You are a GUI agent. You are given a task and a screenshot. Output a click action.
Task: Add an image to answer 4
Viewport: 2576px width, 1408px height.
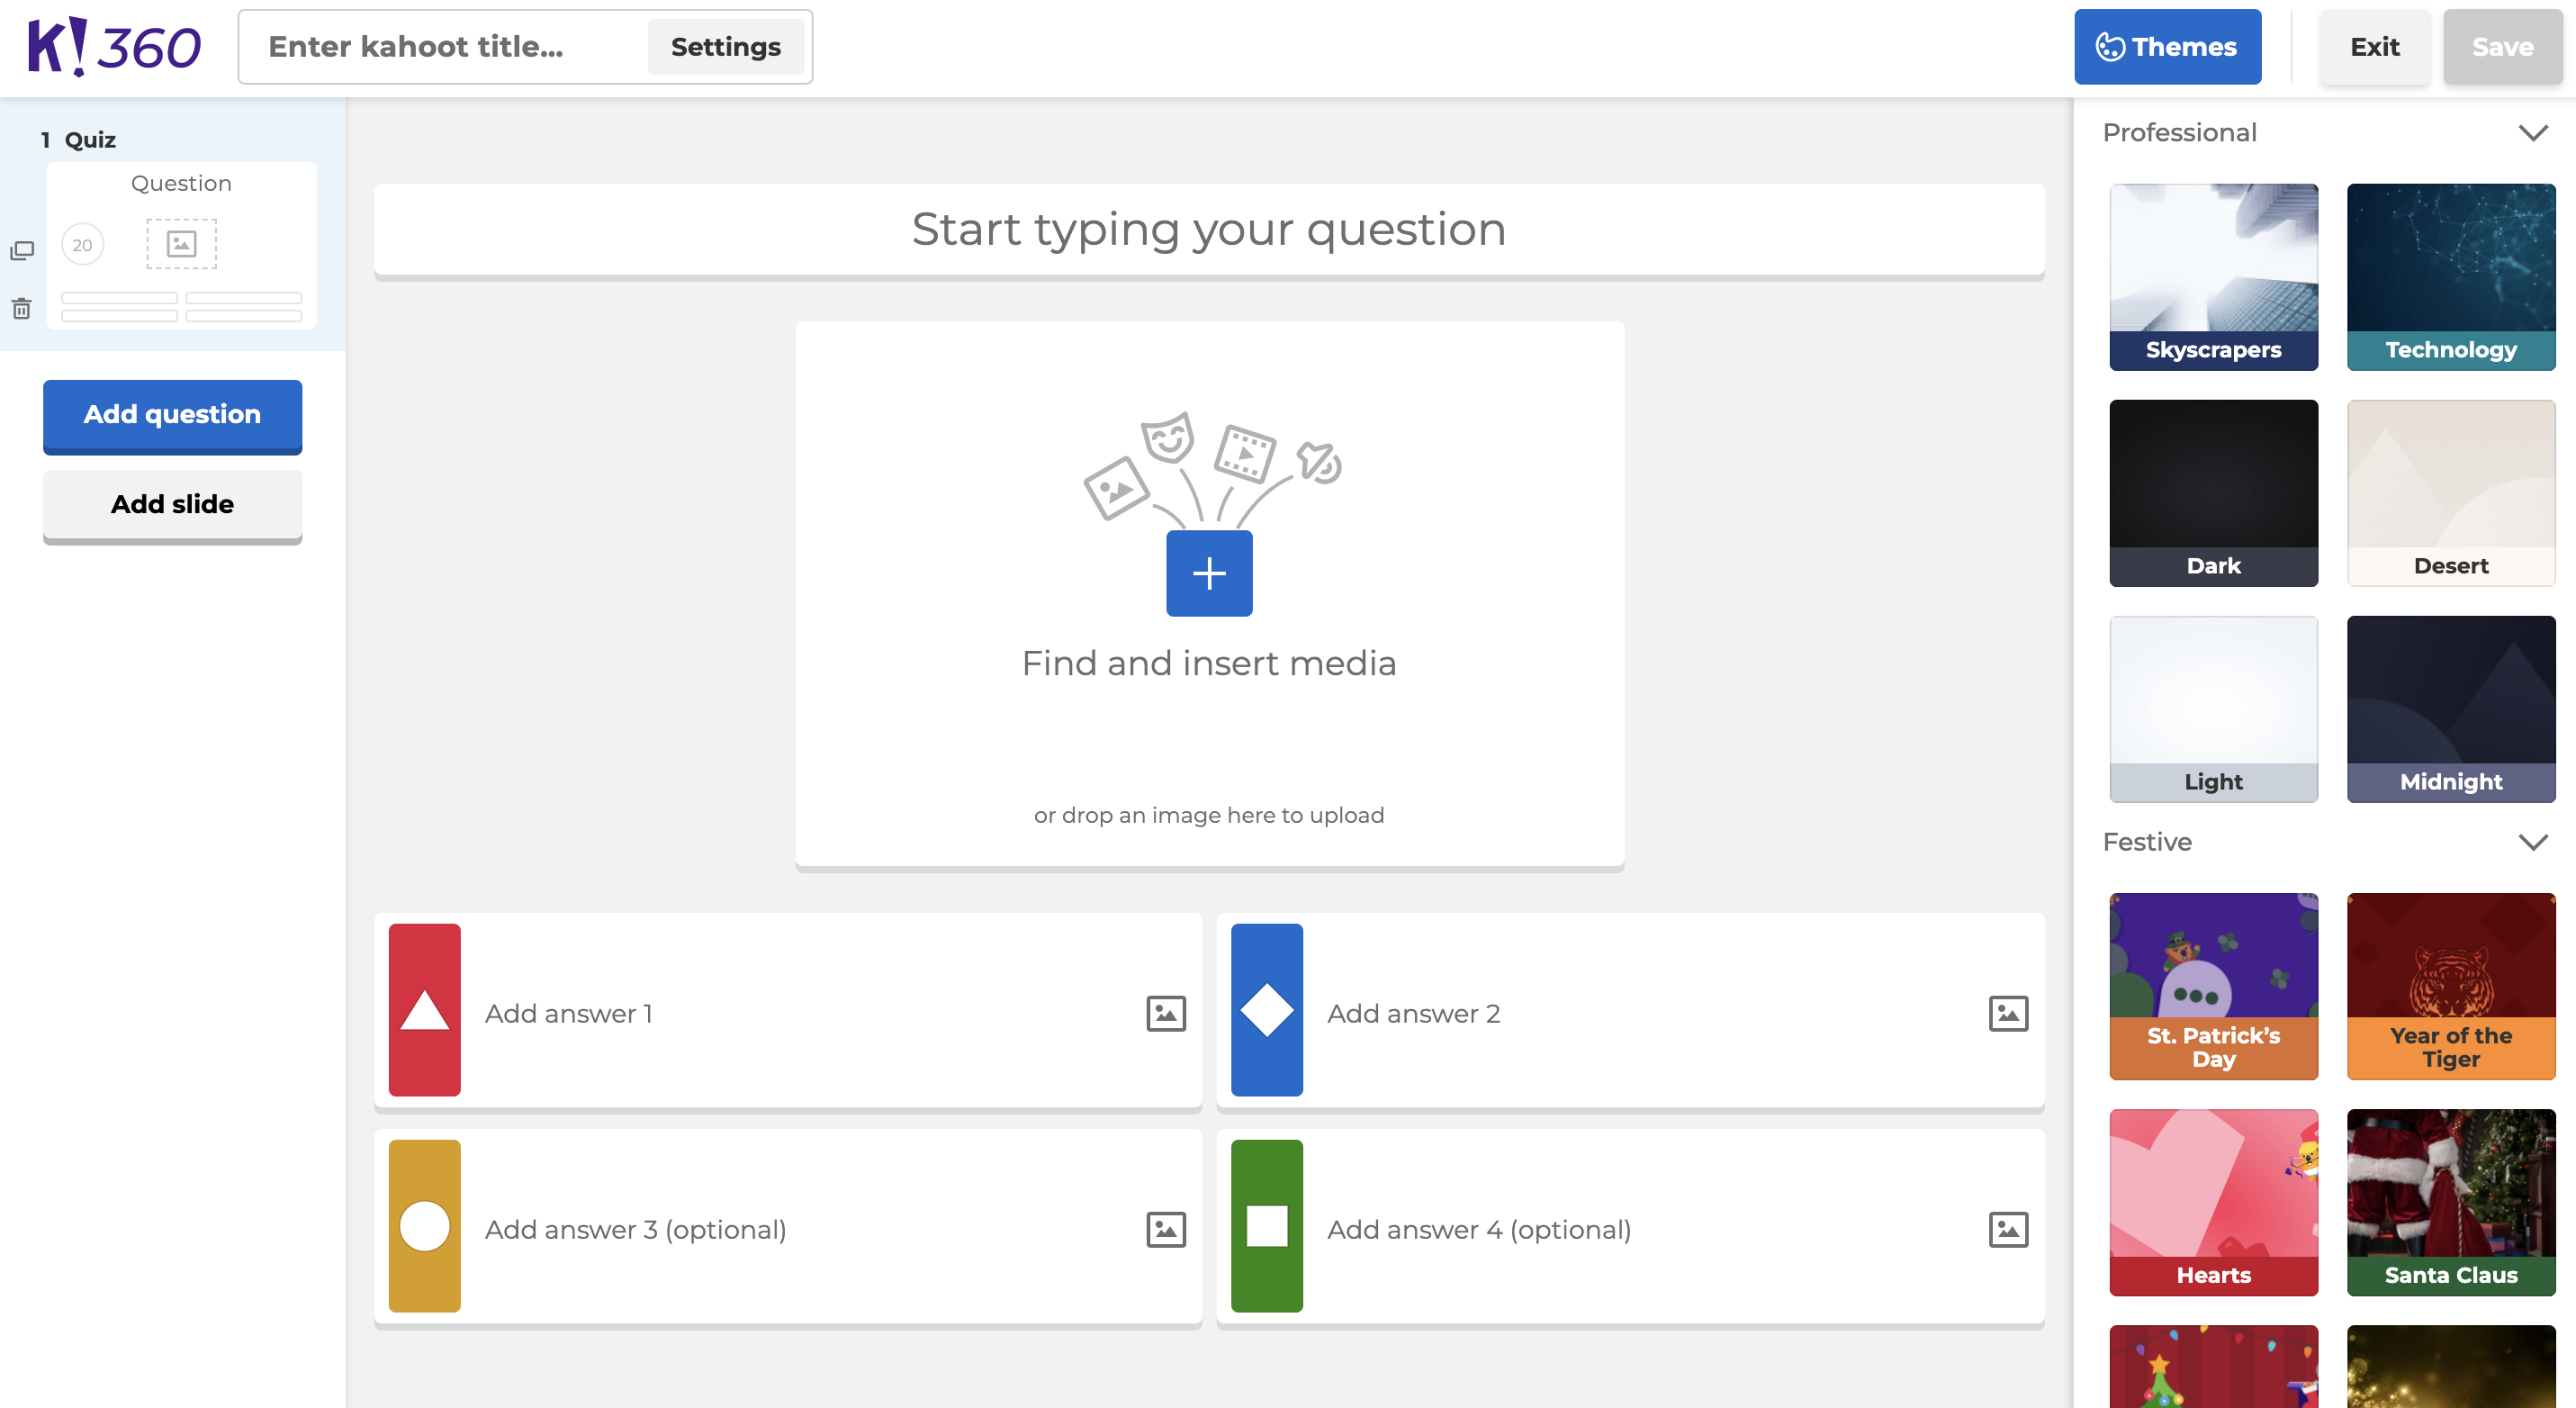pyautogui.click(x=2008, y=1229)
